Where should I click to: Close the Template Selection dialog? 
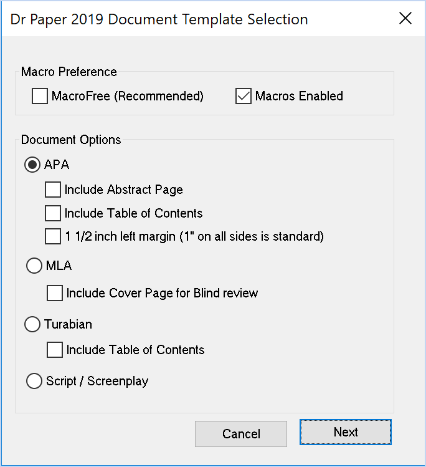[x=405, y=19]
